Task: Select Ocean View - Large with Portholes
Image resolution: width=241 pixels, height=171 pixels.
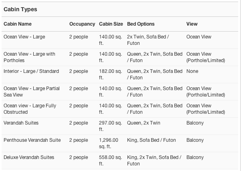Action: [x=29, y=57]
